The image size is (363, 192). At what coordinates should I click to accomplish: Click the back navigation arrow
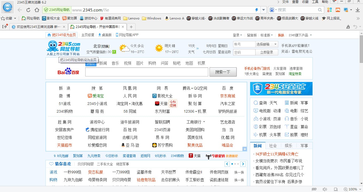coord(20,10)
